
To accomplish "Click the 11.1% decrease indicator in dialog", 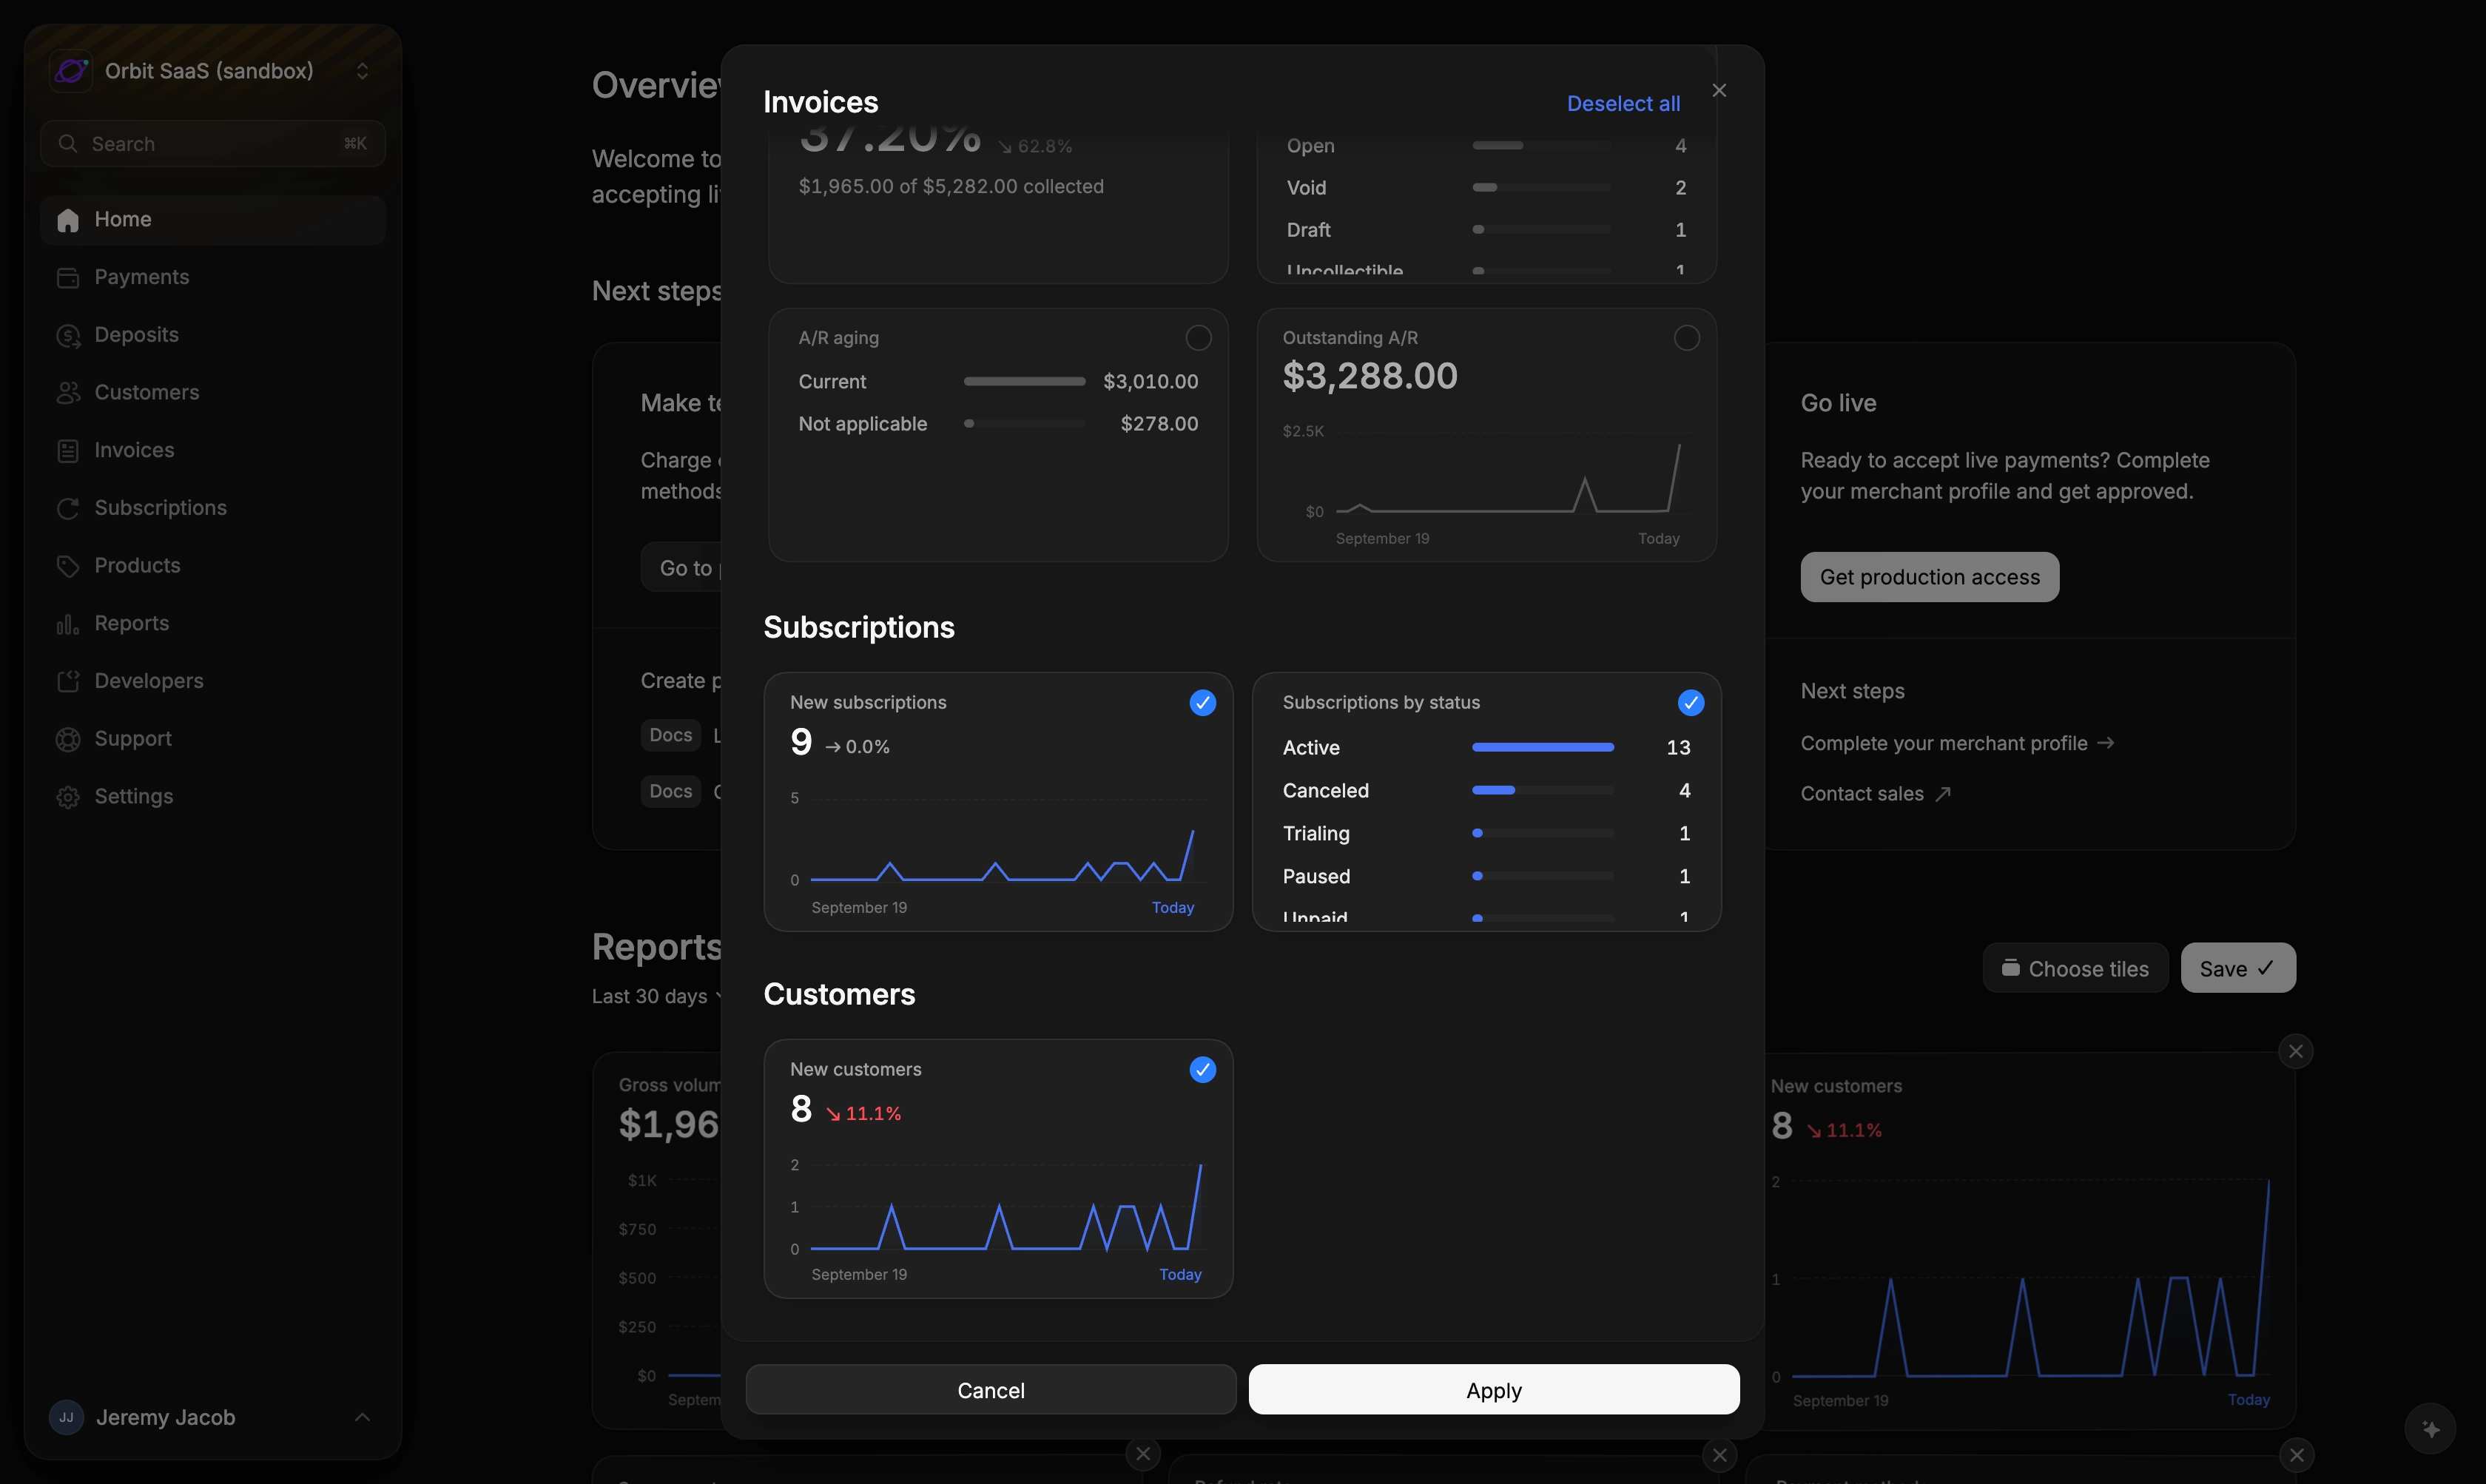I will click(863, 1113).
